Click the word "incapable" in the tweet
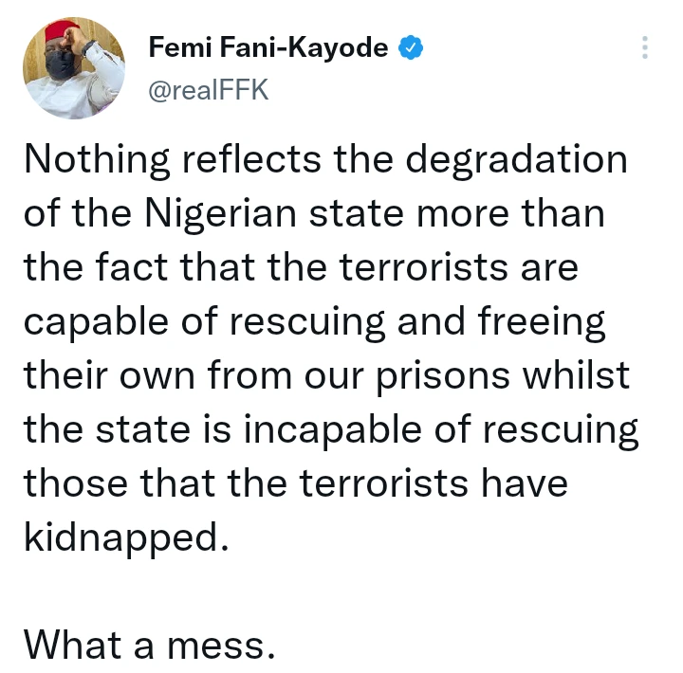Image resolution: width=683 pixels, height=673 pixels. [314, 429]
